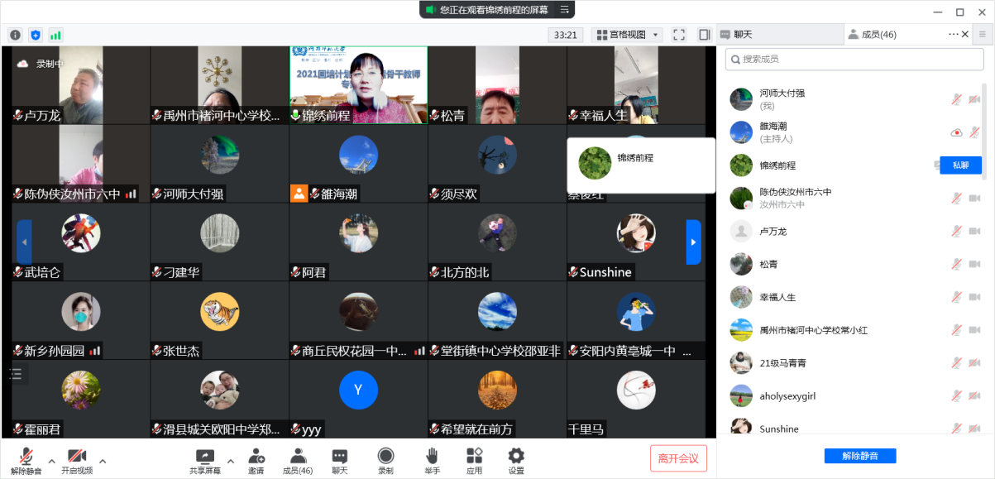This screenshot has width=995, height=479.
Task: Click the fullscreen icon near the view selector
Action: 679,35
